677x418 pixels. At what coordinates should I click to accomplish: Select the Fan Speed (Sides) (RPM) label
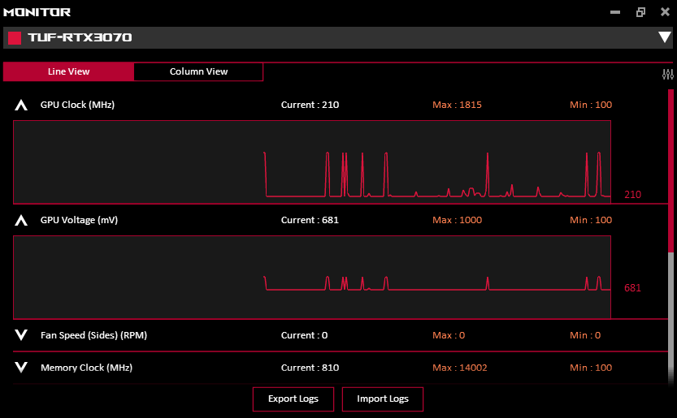coord(93,335)
